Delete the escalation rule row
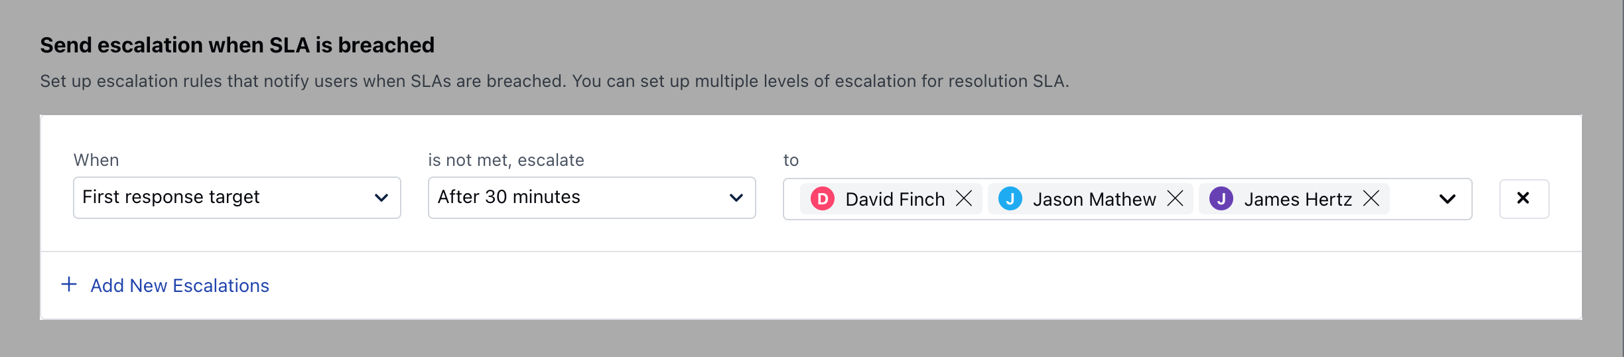 coord(1524,198)
